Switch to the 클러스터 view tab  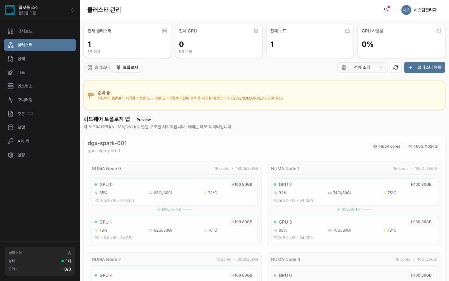[x=99, y=67]
